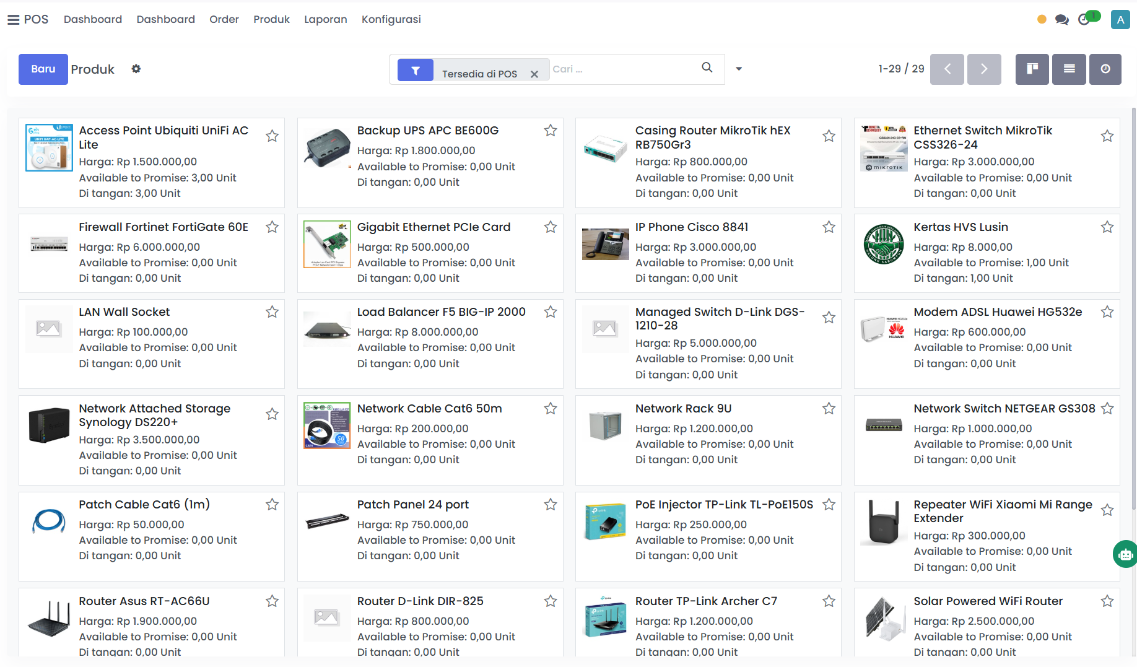Star Network Switch NETGEAR GS308
The height and width of the screenshot is (667, 1137).
click(x=1107, y=409)
